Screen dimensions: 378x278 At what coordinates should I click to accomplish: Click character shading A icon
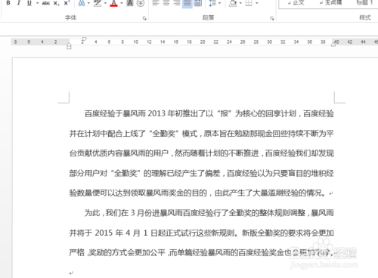coord(130,3)
